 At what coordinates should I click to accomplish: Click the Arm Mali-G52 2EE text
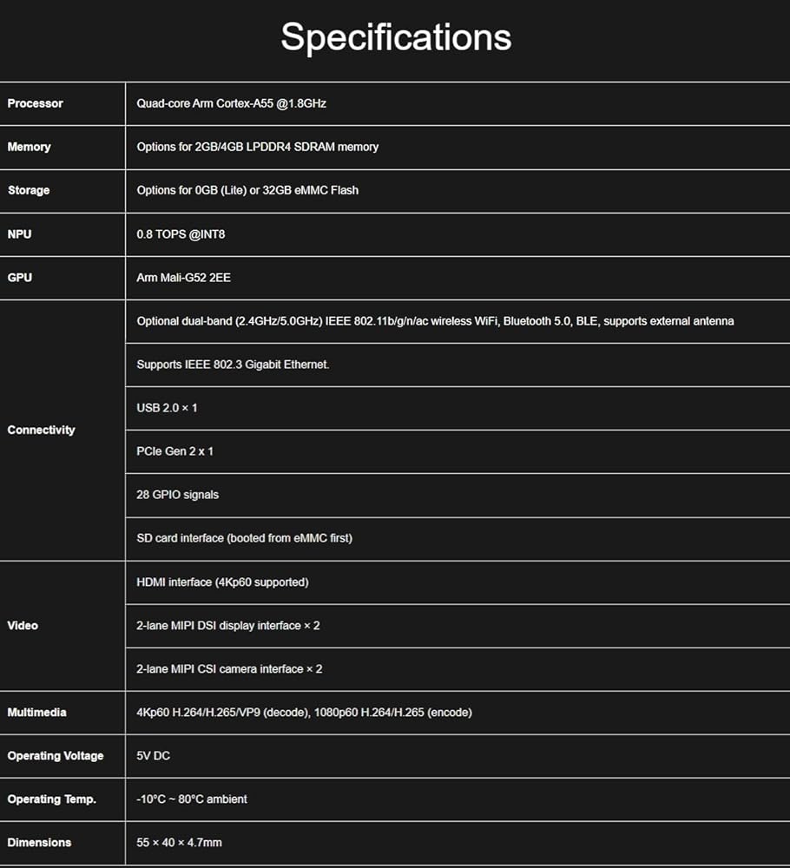[183, 278]
